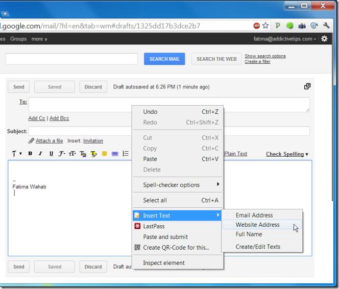Click the insert emoticon icon
Image resolution: width=339 pixels, height=289 pixels.
104,154
